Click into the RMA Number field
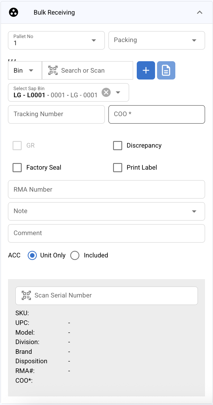The image size is (213, 405). point(106,189)
